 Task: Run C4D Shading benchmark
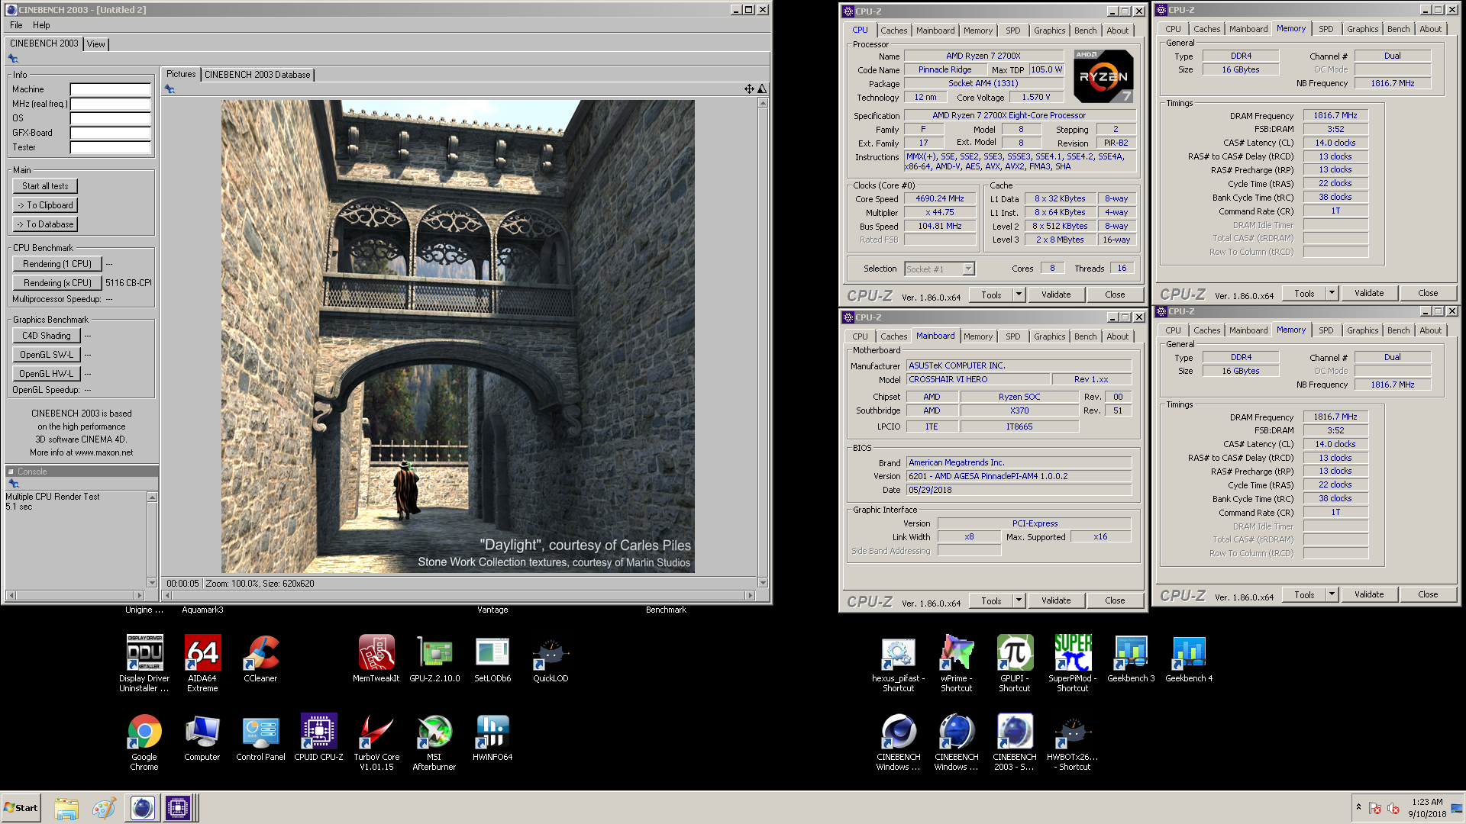(x=47, y=336)
